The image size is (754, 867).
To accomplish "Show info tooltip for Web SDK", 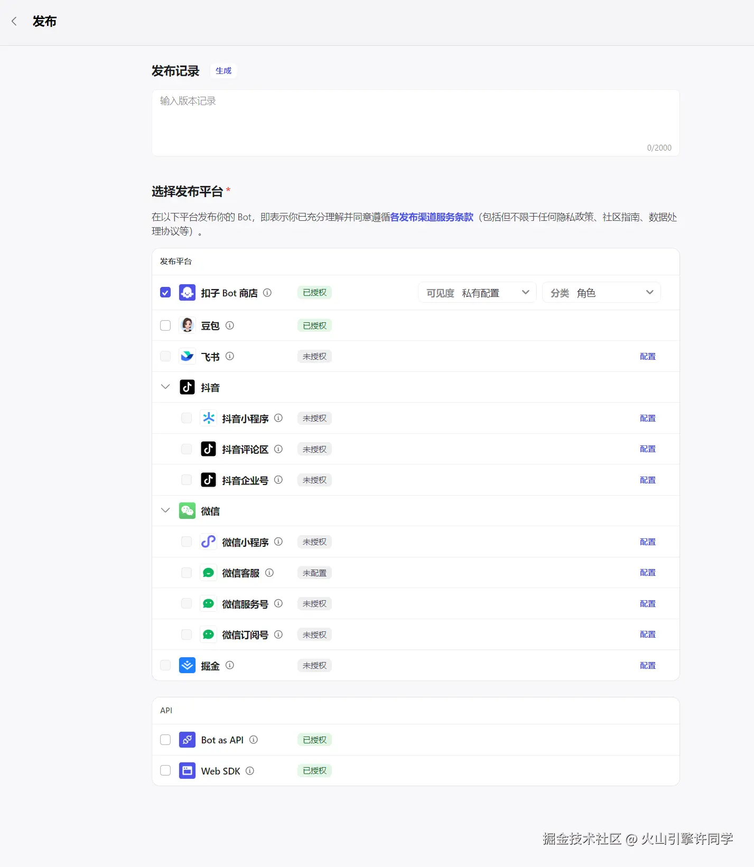I will (250, 771).
